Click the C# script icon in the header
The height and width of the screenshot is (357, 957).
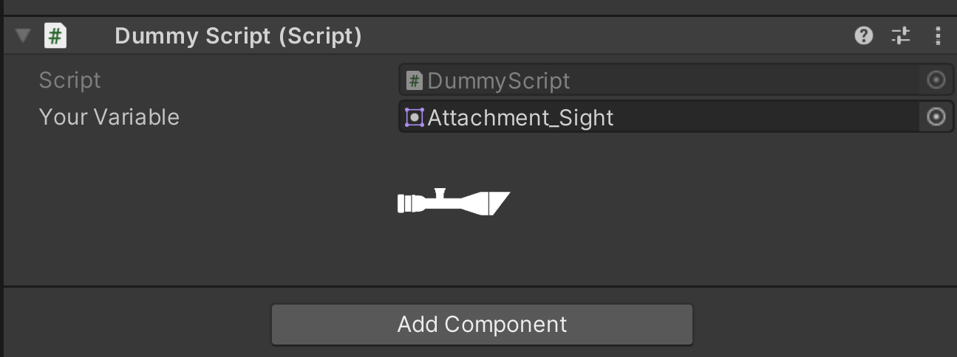point(55,35)
